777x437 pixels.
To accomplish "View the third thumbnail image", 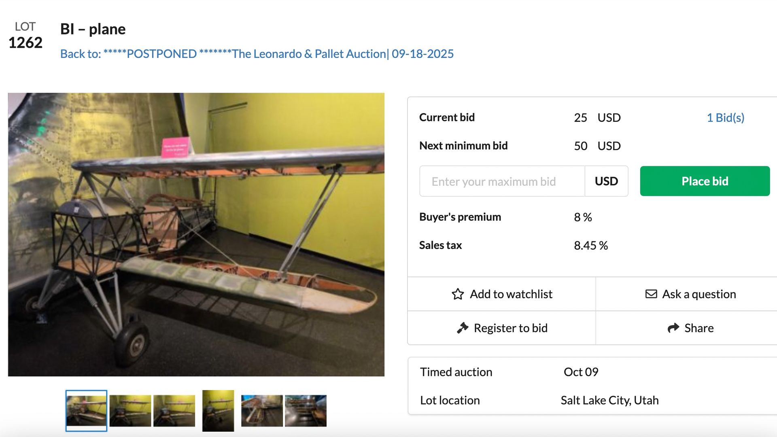I will [175, 410].
